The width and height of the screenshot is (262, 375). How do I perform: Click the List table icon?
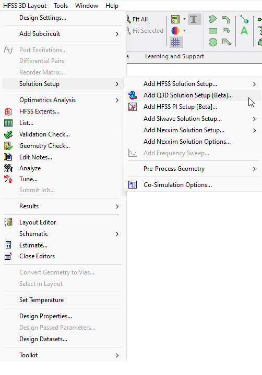click(8, 123)
